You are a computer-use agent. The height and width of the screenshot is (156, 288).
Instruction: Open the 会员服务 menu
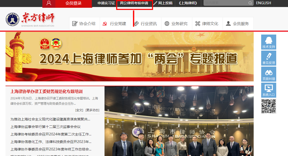(238, 24)
